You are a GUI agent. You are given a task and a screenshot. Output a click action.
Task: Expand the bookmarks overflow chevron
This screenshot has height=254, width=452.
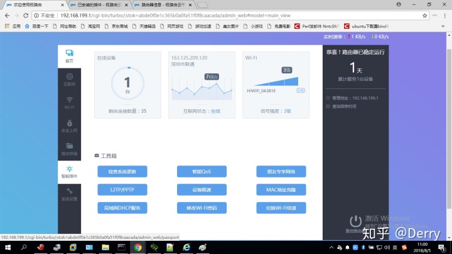[x=443, y=26]
